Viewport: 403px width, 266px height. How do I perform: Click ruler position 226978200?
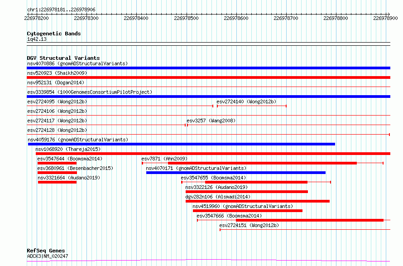click(x=36, y=18)
